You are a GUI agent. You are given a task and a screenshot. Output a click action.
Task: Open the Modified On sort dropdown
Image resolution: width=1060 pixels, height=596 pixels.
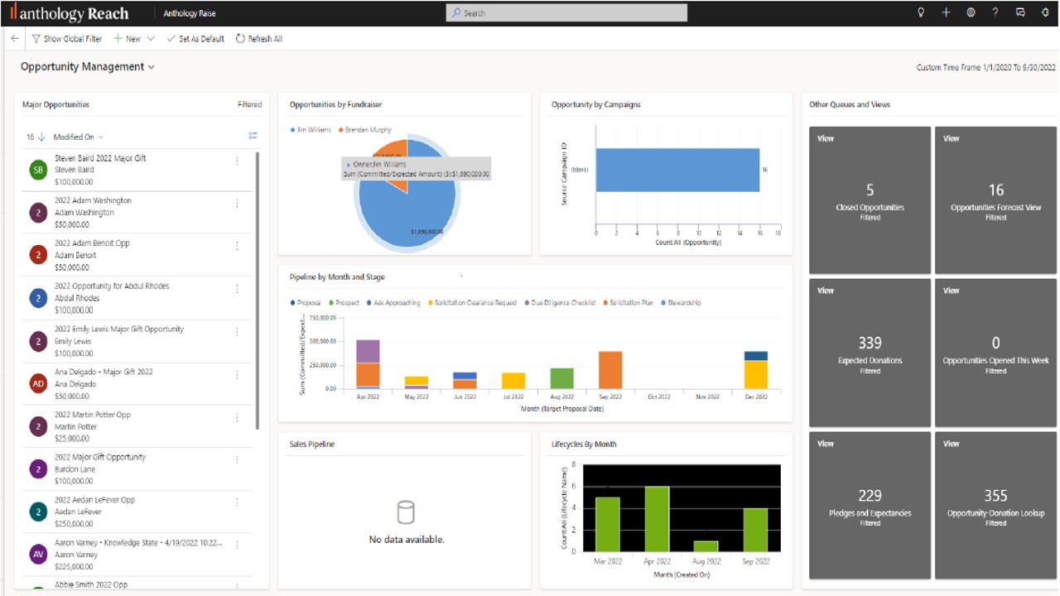(79, 137)
